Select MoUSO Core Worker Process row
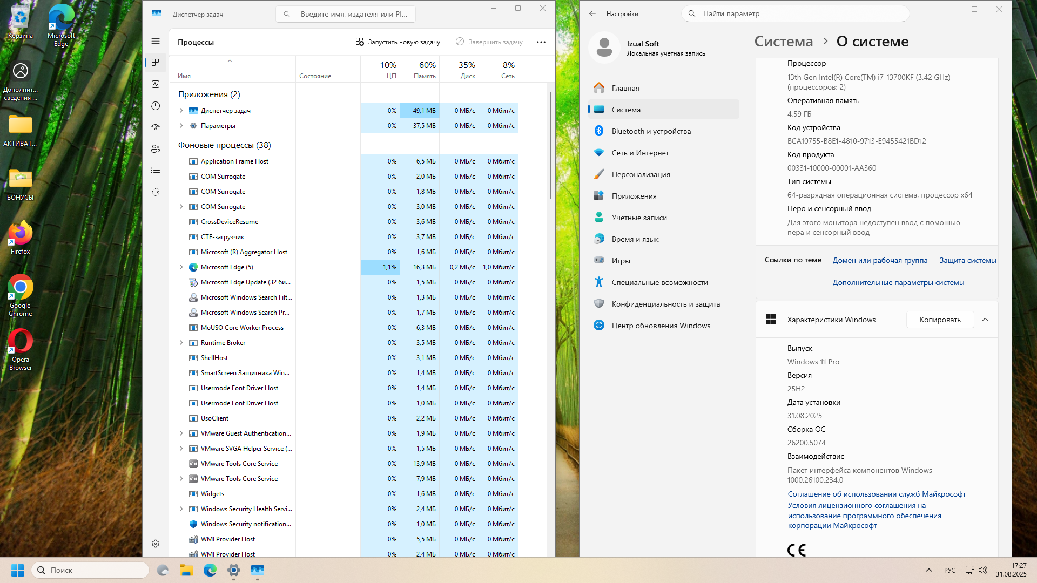The height and width of the screenshot is (583, 1037). 344,328
